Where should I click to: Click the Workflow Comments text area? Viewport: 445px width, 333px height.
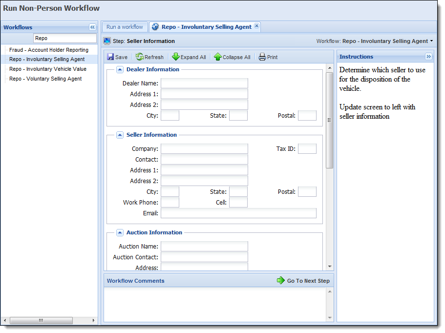pos(215,305)
